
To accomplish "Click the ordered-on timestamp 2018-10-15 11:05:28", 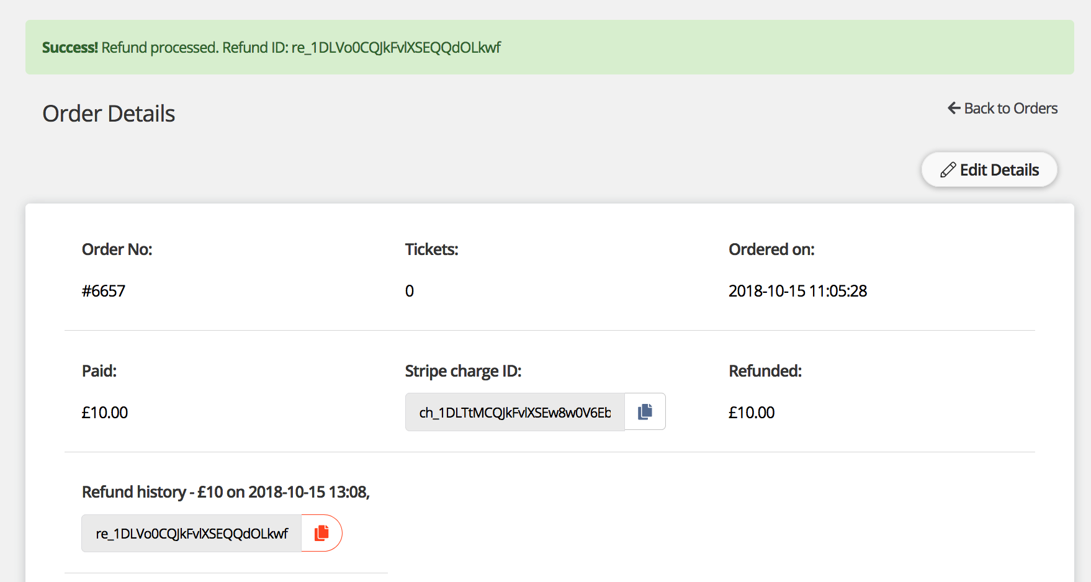I will pyautogui.click(x=797, y=291).
